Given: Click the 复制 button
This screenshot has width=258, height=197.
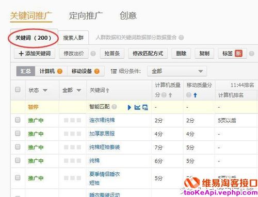Looking at the screenshot, I should 204,54.
